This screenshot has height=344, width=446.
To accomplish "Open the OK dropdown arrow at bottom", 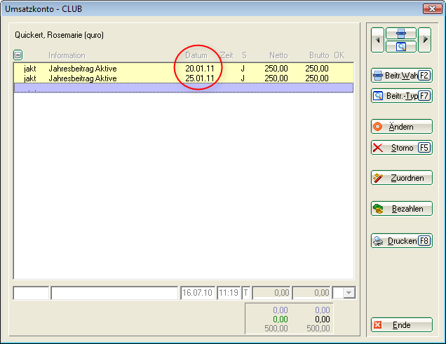I will (349, 293).
